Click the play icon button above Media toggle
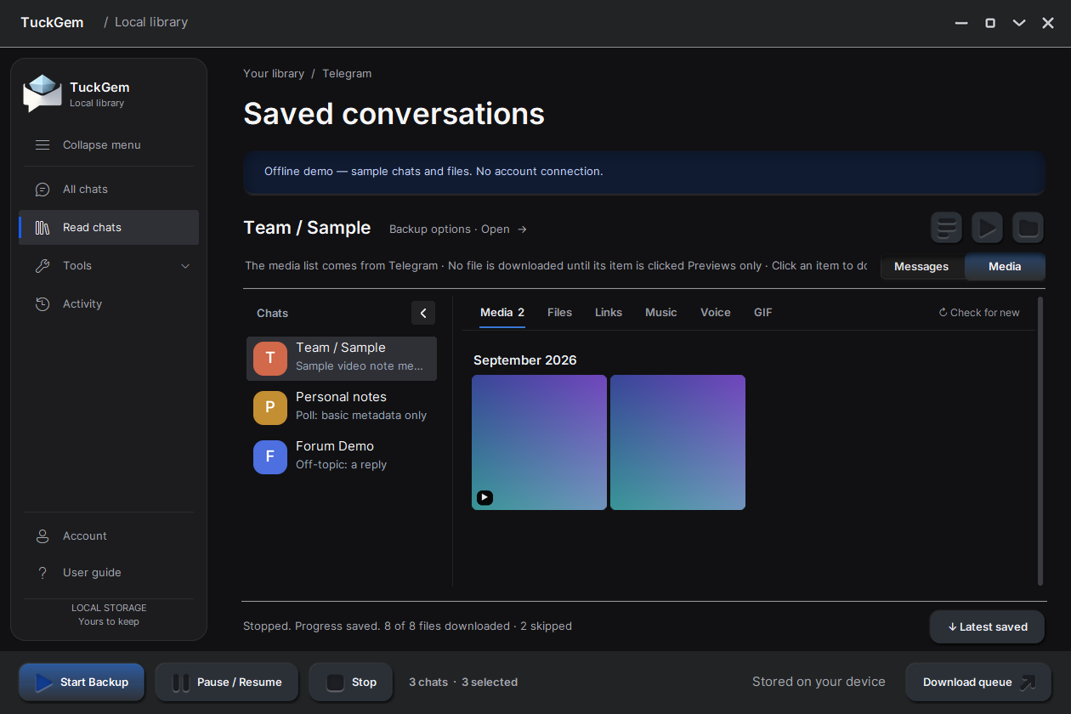Image resolution: width=1071 pixels, height=714 pixels. [x=987, y=228]
